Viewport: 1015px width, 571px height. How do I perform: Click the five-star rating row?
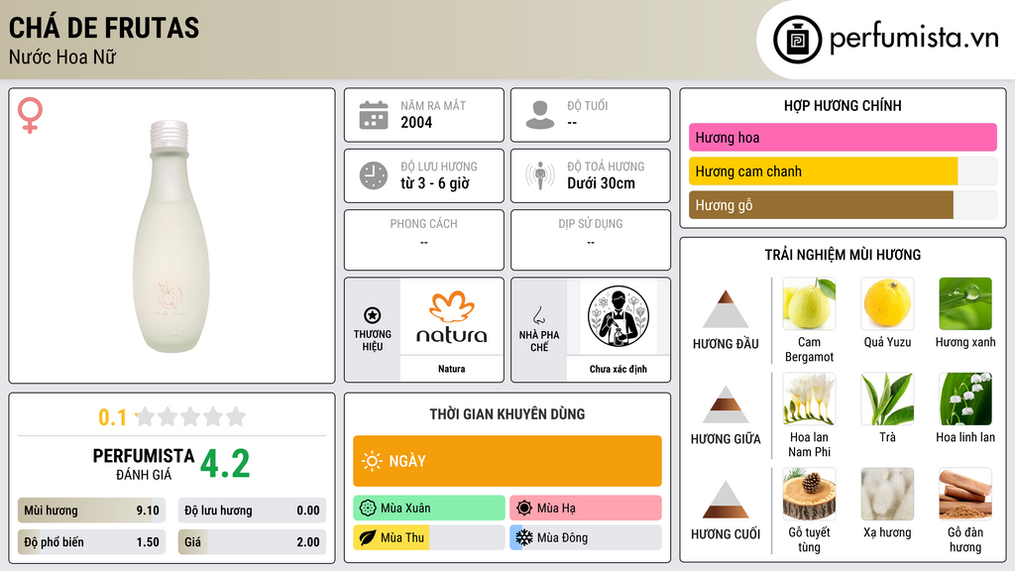pyautogui.click(x=191, y=416)
